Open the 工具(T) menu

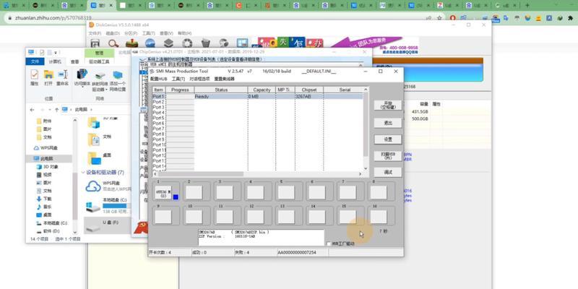pyautogui.click(x=178, y=79)
